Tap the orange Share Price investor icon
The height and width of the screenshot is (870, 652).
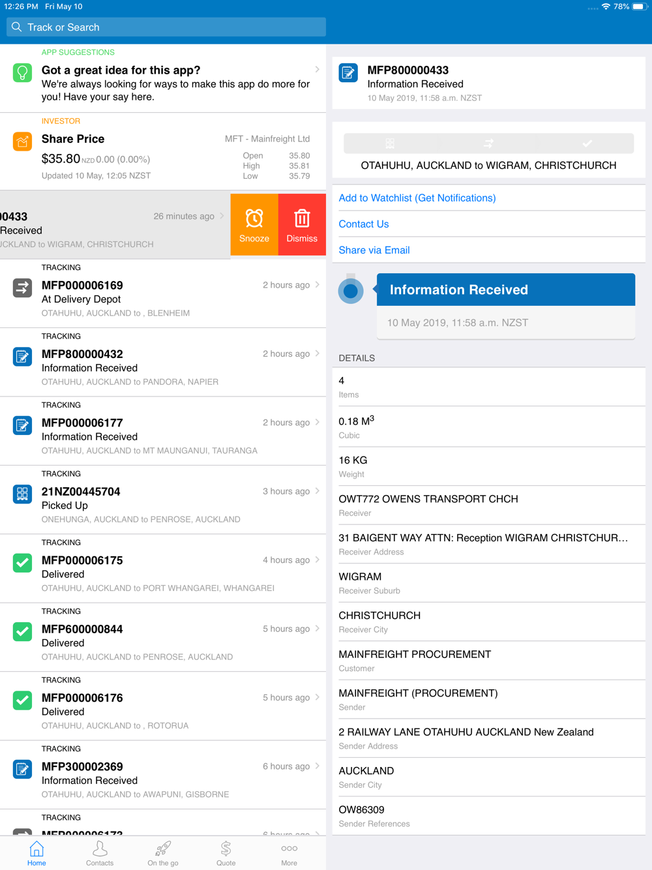coord(22,142)
